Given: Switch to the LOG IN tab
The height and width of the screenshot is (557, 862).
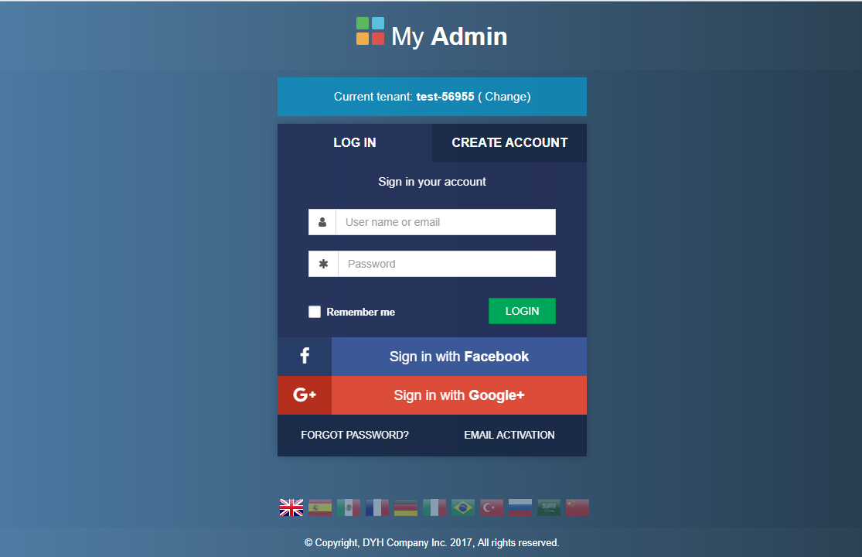Looking at the screenshot, I should coord(355,143).
